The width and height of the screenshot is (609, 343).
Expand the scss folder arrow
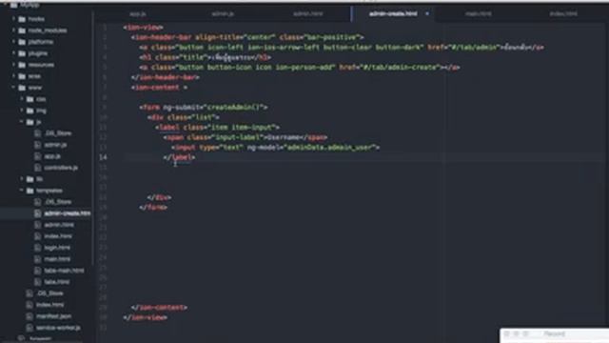[x=13, y=76]
